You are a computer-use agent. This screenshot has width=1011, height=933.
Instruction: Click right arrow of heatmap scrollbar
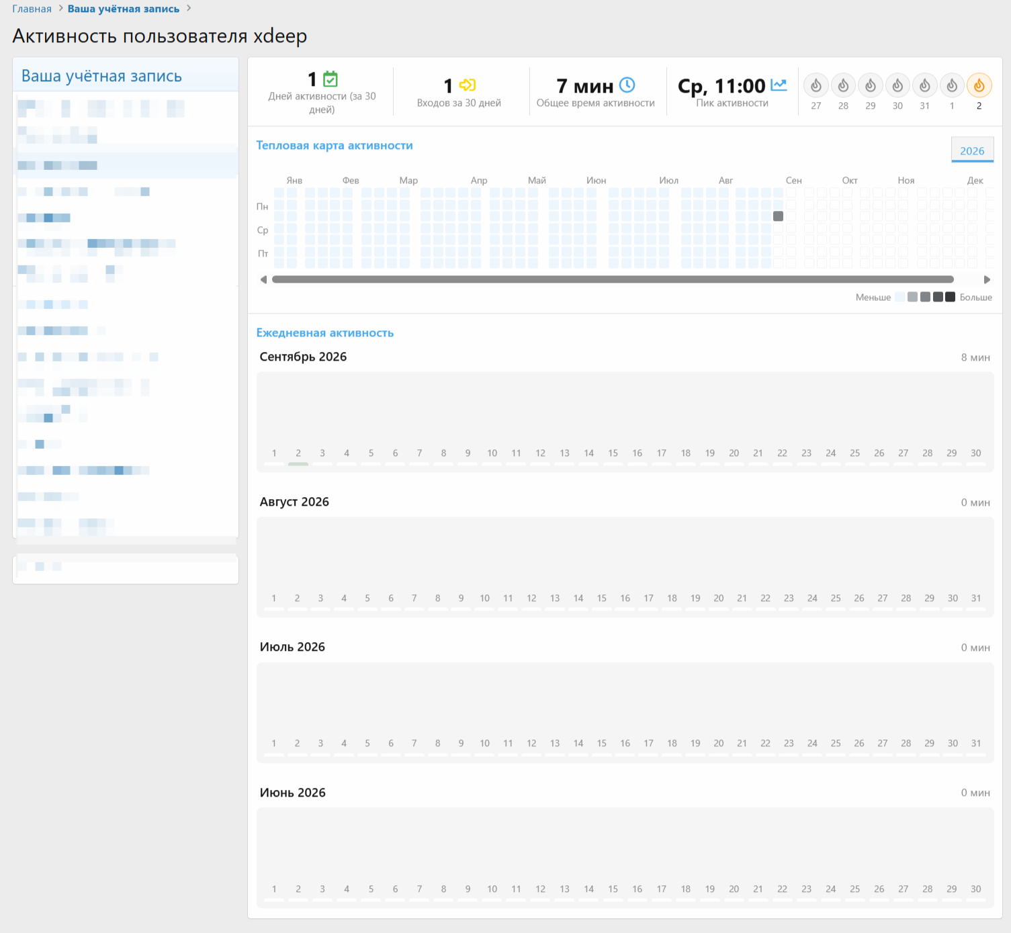tap(987, 279)
